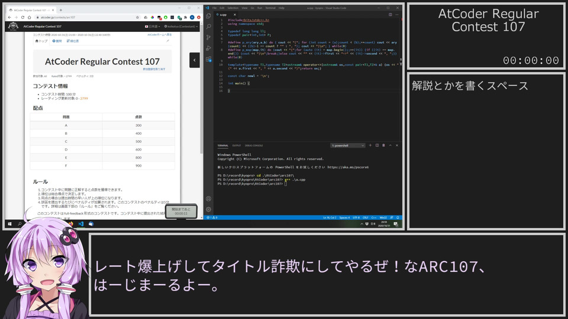568x319 pixels.
Task: Click the errors and warnings status indicator
Action: point(212,218)
